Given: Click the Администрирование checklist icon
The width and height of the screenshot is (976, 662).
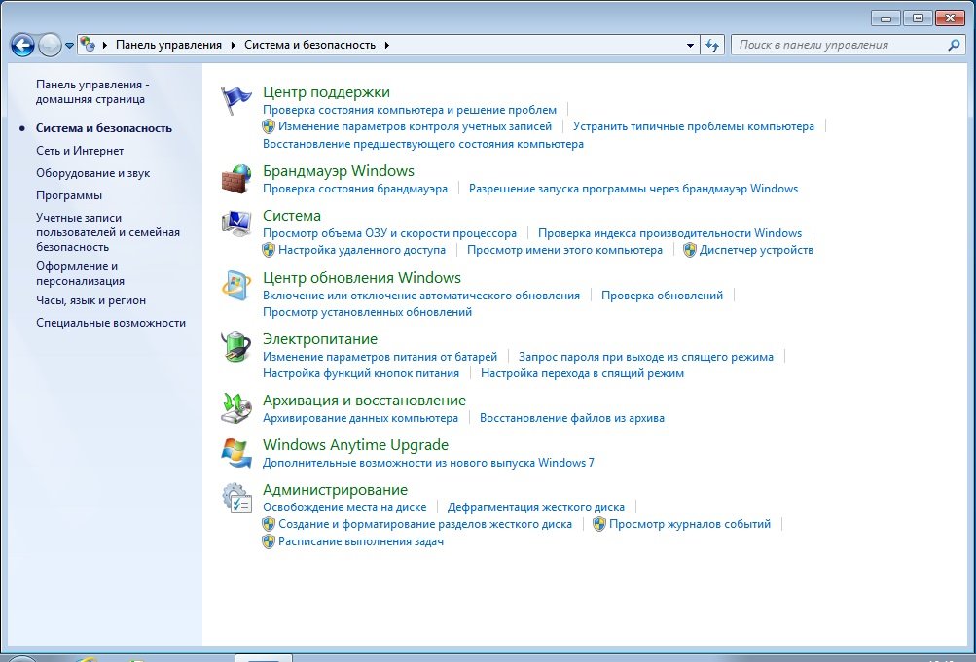Looking at the screenshot, I should [x=236, y=497].
